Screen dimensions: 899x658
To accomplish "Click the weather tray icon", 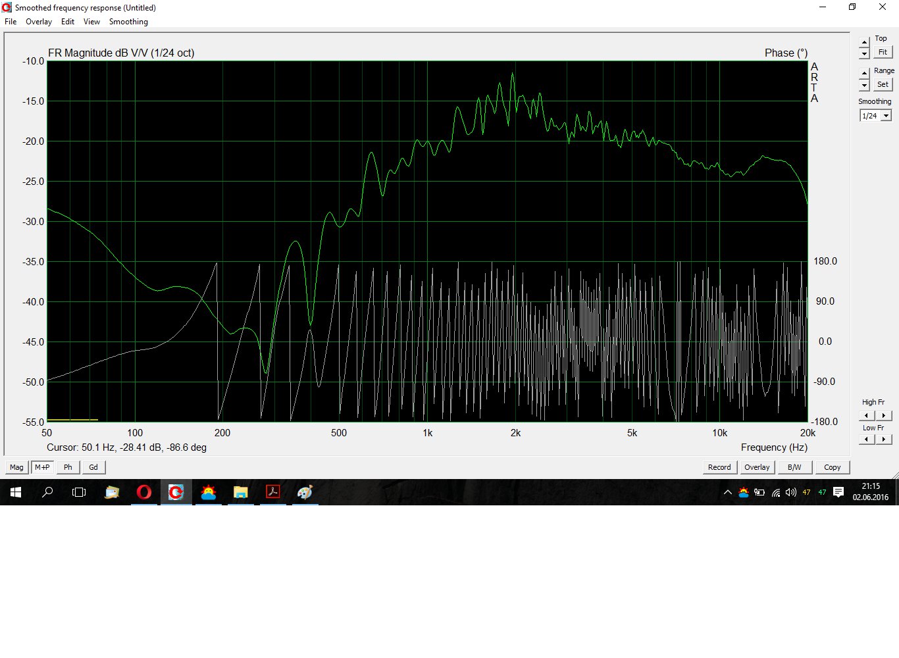I will click(x=744, y=492).
